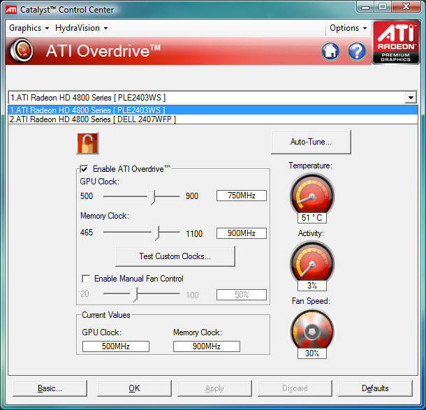Click the Apply button
Image resolution: width=426 pixels, height=410 pixels.
[214, 388]
